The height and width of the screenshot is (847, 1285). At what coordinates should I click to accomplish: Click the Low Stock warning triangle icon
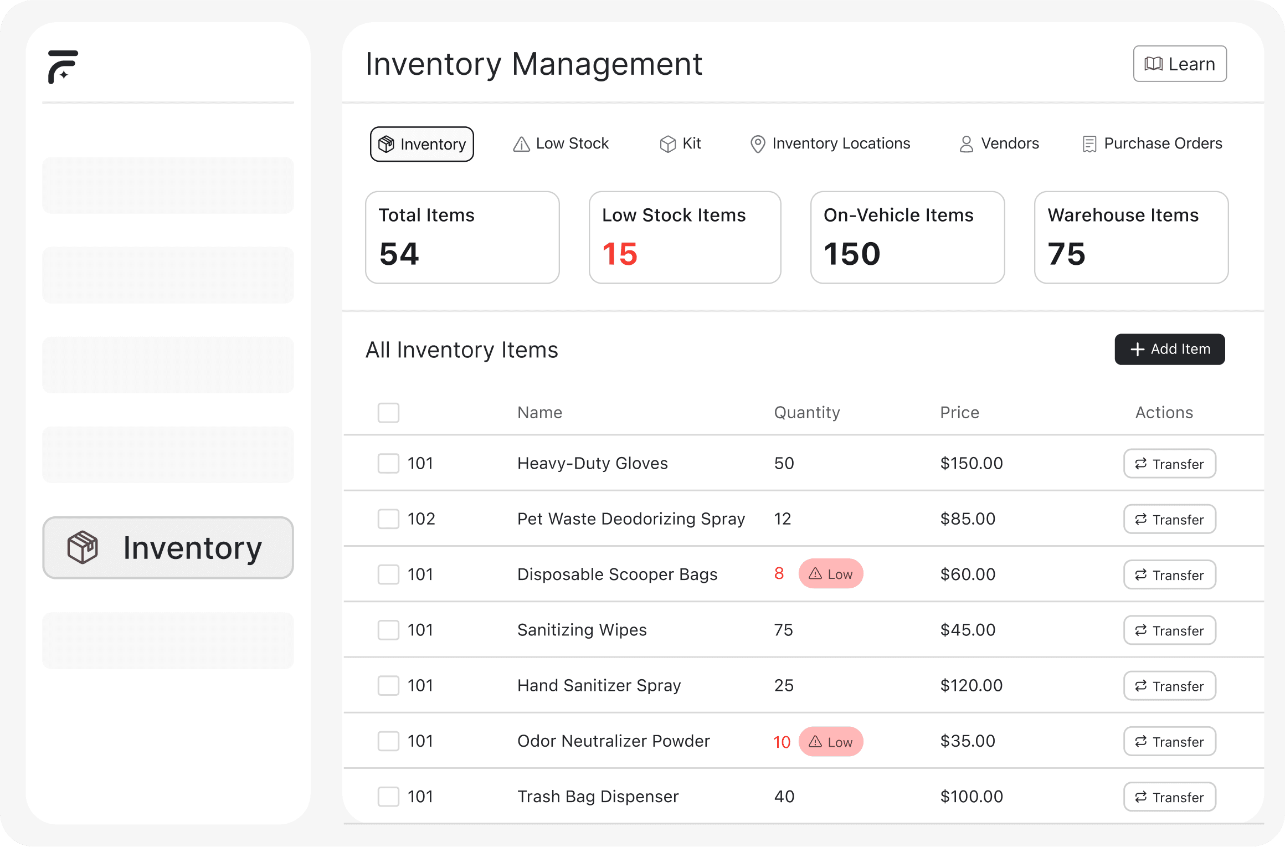(x=521, y=144)
